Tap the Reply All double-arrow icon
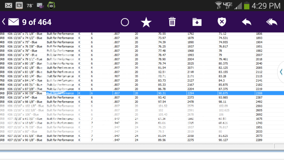Viewport: 284px width, 160px height. (x=271, y=22)
